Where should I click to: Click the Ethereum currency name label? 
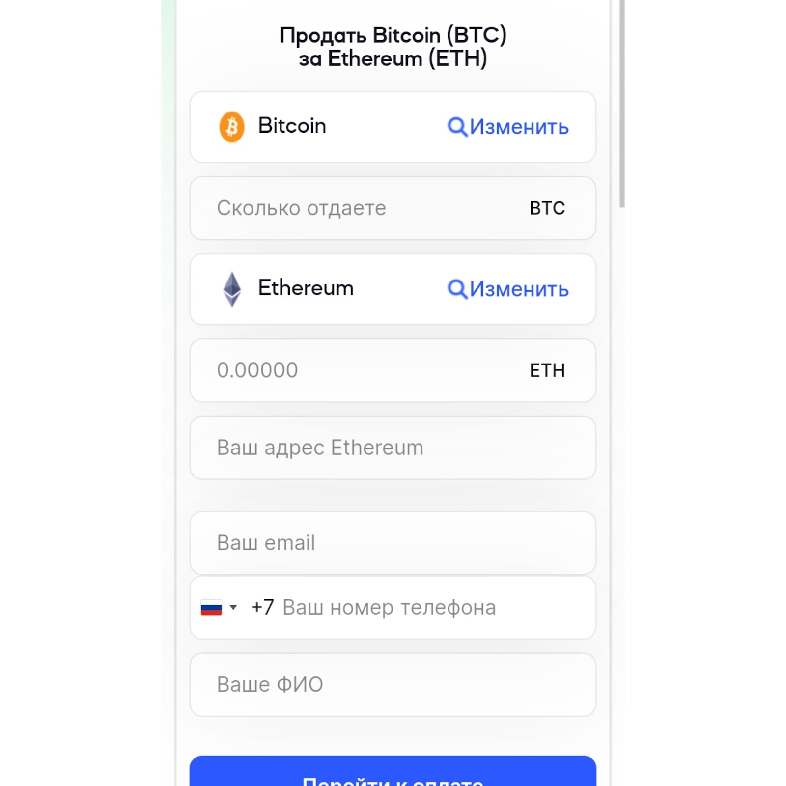pyautogui.click(x=306, y=288)
